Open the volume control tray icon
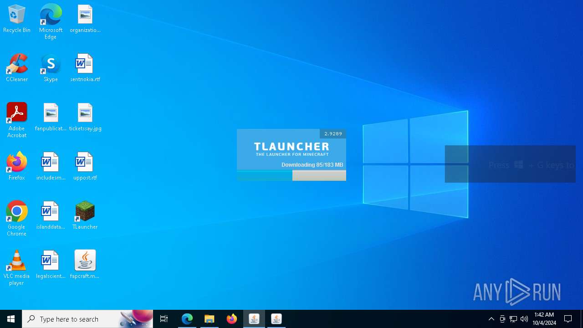 coord(524,319)
